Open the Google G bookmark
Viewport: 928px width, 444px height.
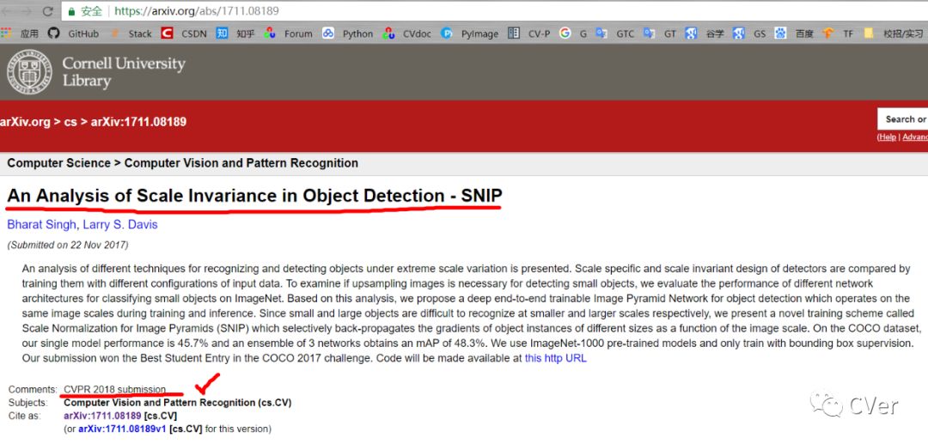[x=573, y=33]
